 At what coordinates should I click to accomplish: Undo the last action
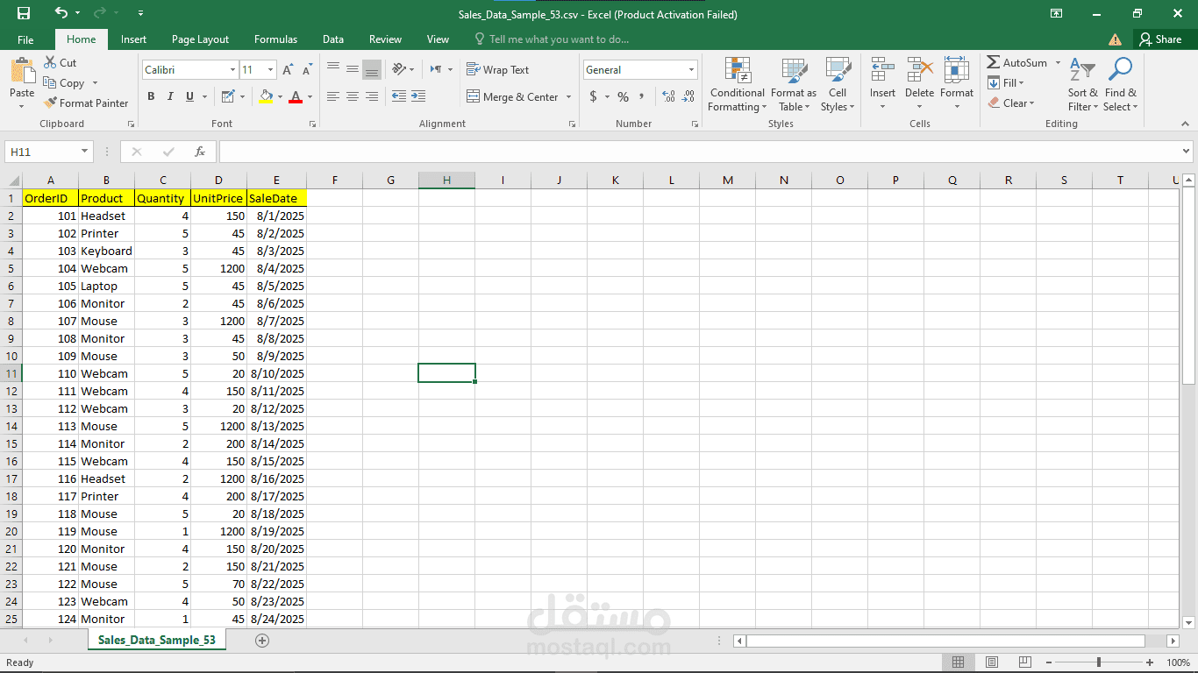[61, 13]
